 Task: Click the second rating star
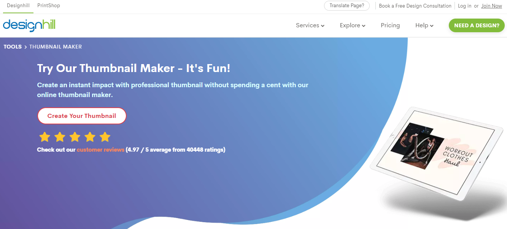pos(60,137)
